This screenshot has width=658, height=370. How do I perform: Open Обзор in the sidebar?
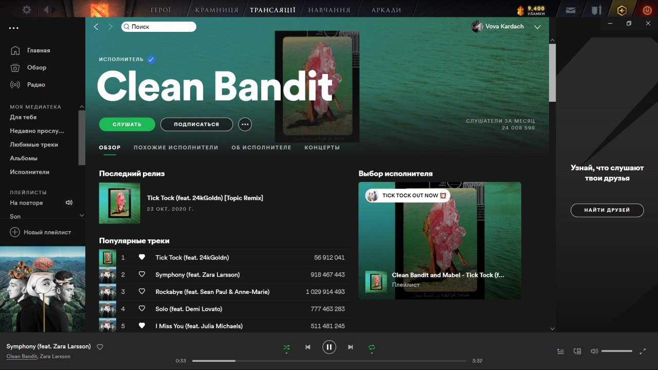[36, 67]
